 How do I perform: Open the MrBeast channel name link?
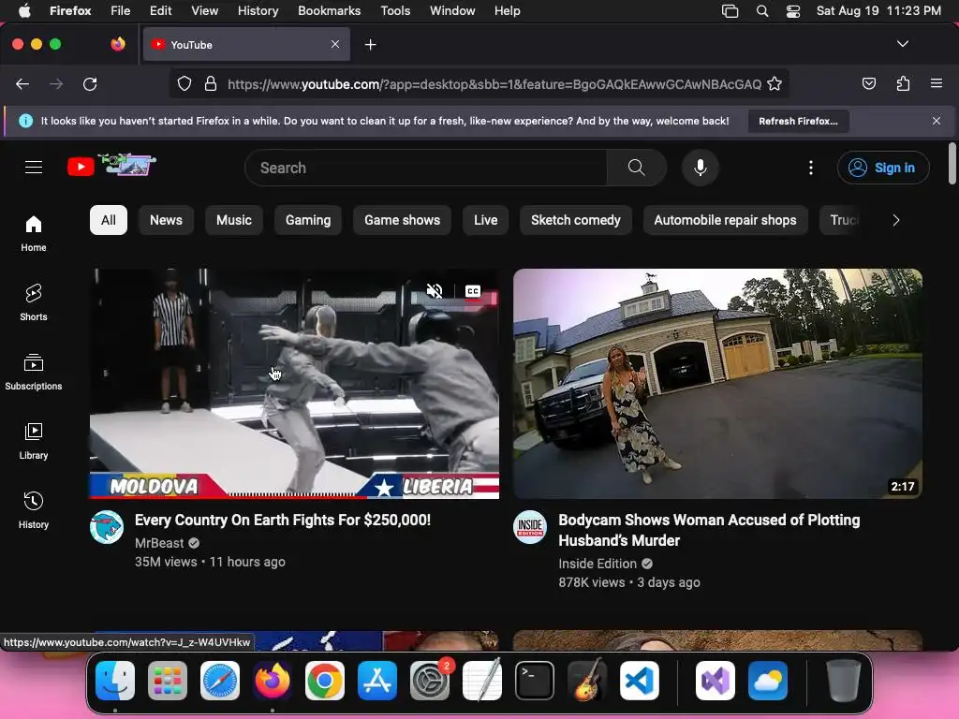click(159, 543)
